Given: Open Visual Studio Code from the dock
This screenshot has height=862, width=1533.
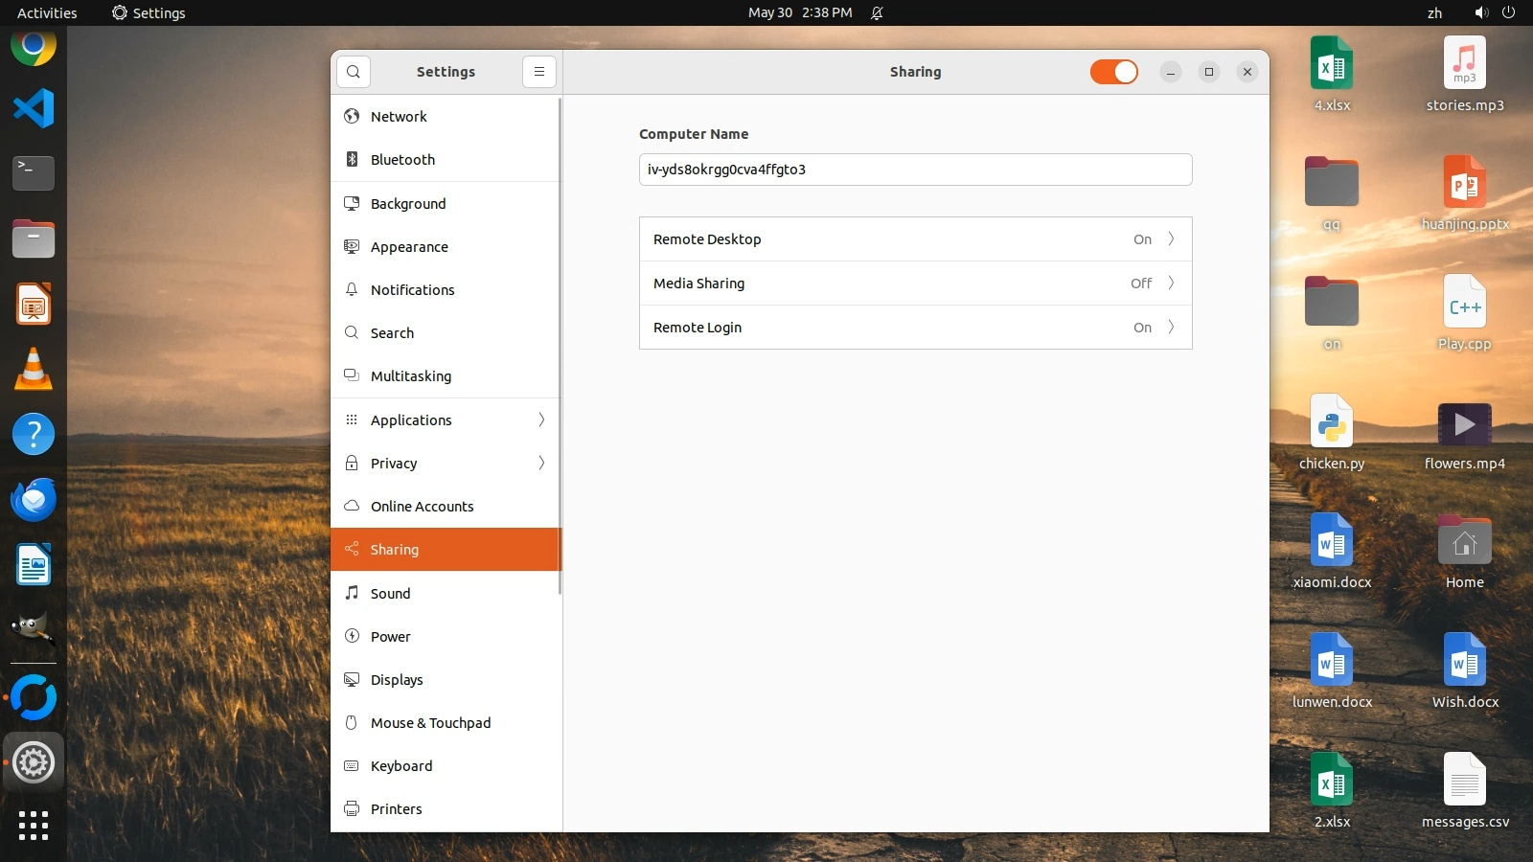Looking at the screenshot, I should click(x=34, y=108).
